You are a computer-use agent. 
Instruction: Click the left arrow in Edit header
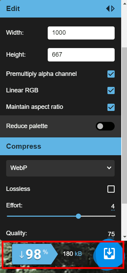pos(108,9)
